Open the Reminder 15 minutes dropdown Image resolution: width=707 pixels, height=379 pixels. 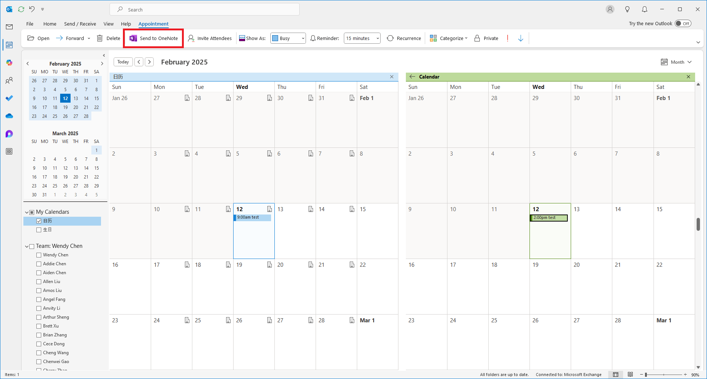[362, 38]
